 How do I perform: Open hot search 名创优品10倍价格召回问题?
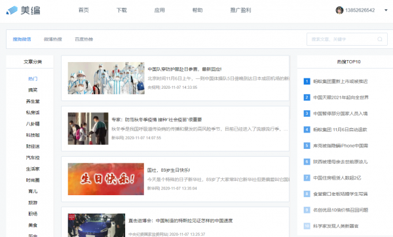coord(341,210)
